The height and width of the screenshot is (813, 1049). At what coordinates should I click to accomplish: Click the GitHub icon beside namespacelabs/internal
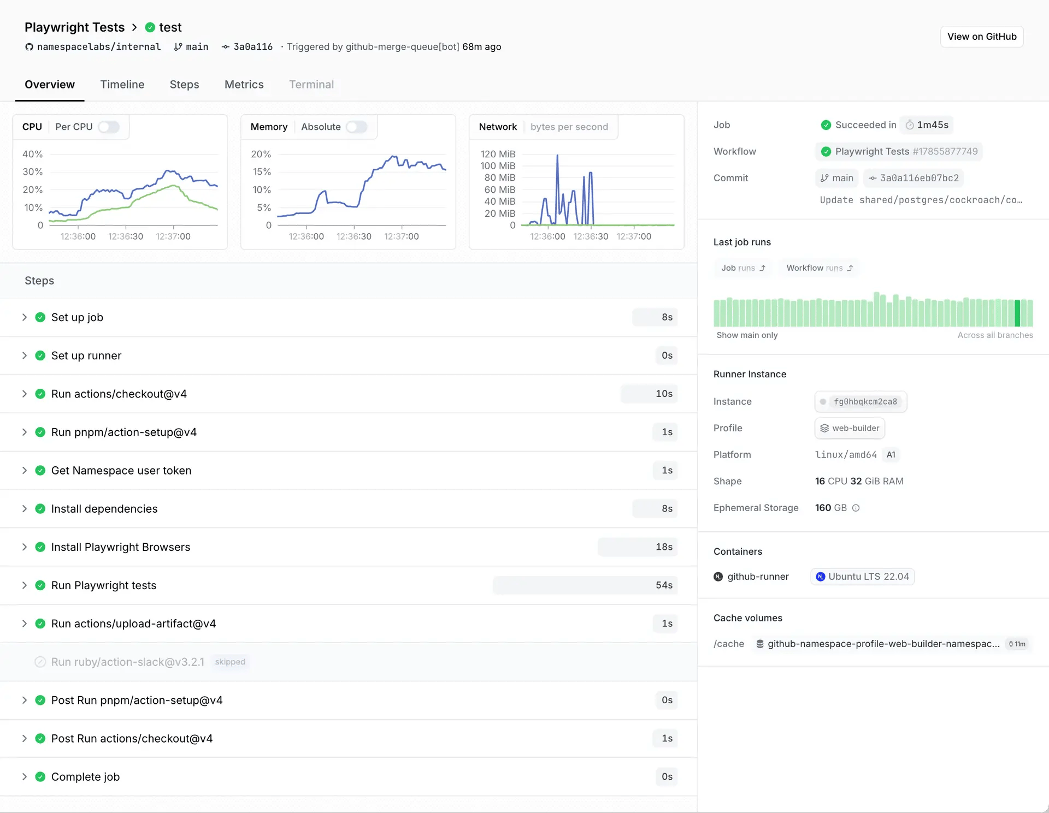tap(28, 47)
